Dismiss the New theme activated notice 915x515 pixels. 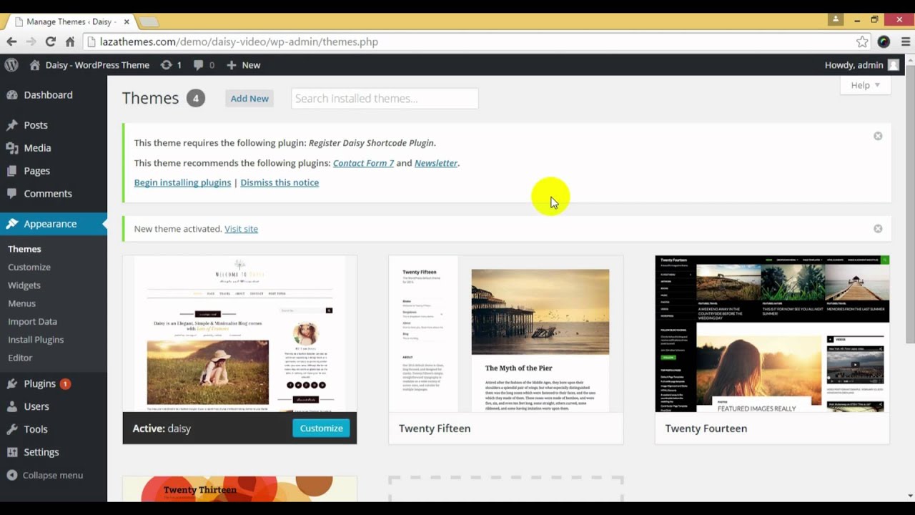coord(878,229)
